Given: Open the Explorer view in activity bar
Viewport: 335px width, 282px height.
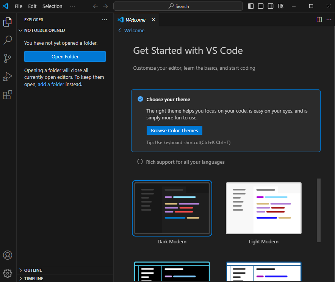Looking at the screenshot, I should point(8,22).
